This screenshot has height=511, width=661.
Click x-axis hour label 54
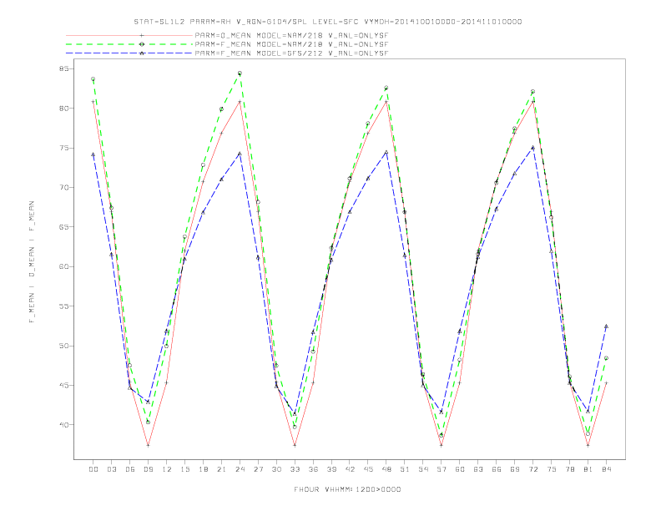(x=423, y=469)
